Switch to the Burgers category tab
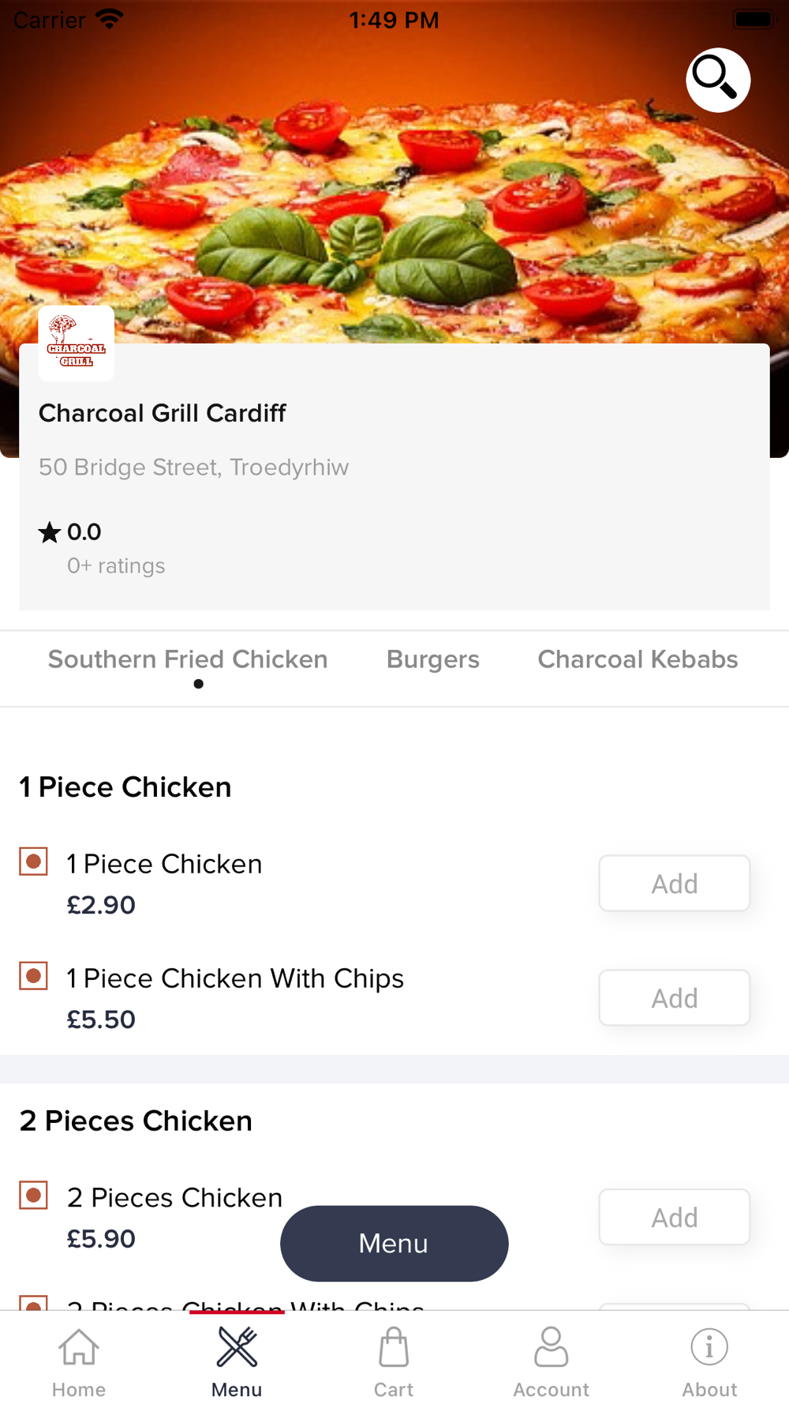Viewport: 789px width, 1404px height. tap(433, 659)
